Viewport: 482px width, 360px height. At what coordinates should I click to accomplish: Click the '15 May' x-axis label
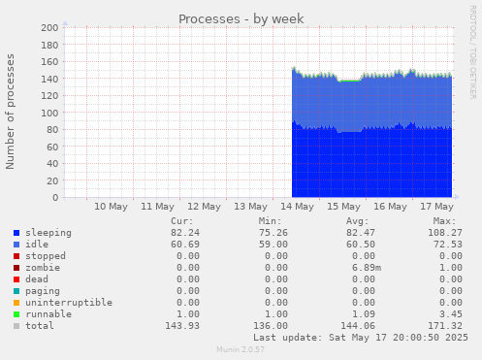[343, 207]
